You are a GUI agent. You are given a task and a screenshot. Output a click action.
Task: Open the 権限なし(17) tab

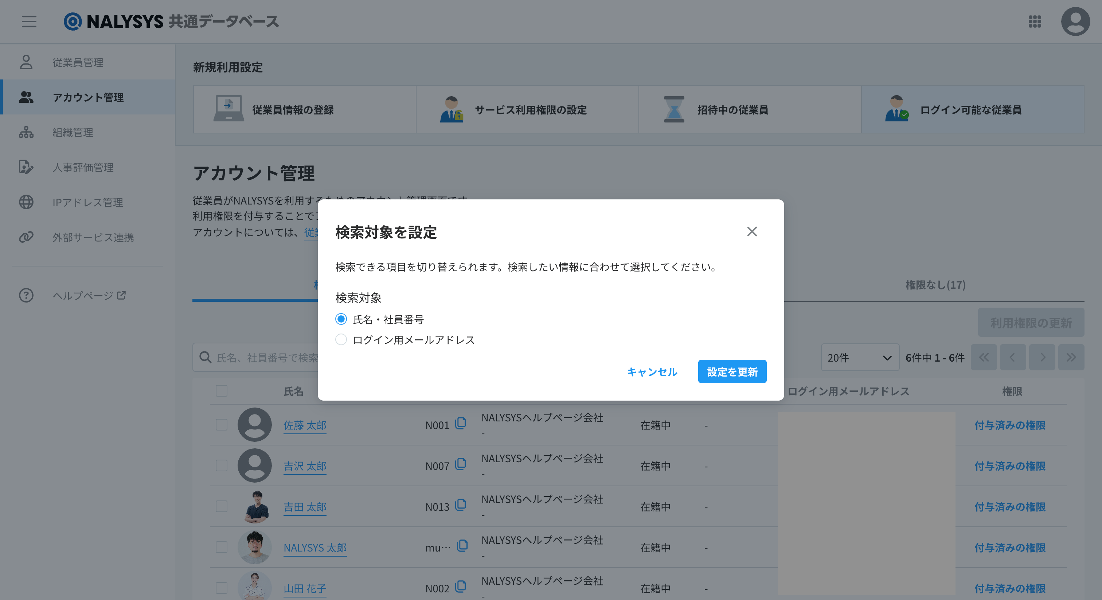(935, 285)
